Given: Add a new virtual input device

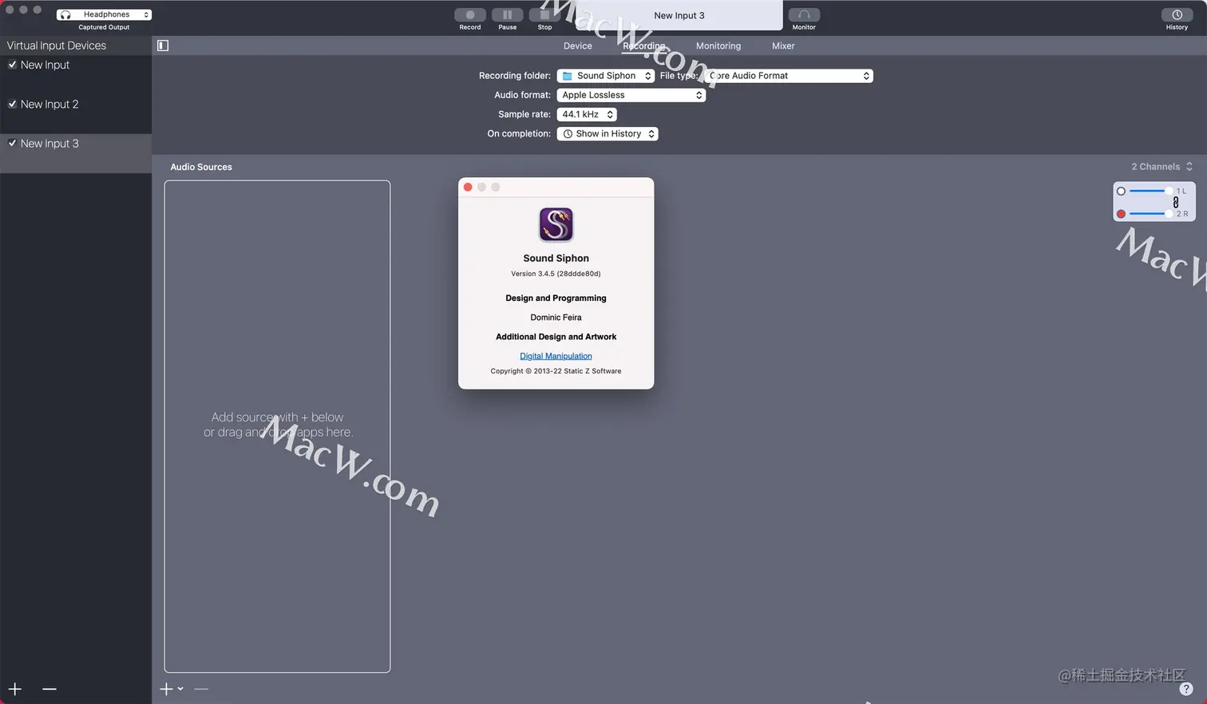Looking at the screenshot, I should (15, 689).
